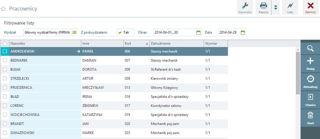Click the Dodaj plus button

pos(310,63)
